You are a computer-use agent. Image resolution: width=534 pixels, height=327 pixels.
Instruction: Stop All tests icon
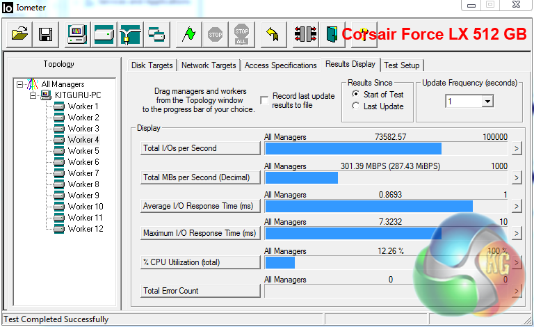pos(241,34)
